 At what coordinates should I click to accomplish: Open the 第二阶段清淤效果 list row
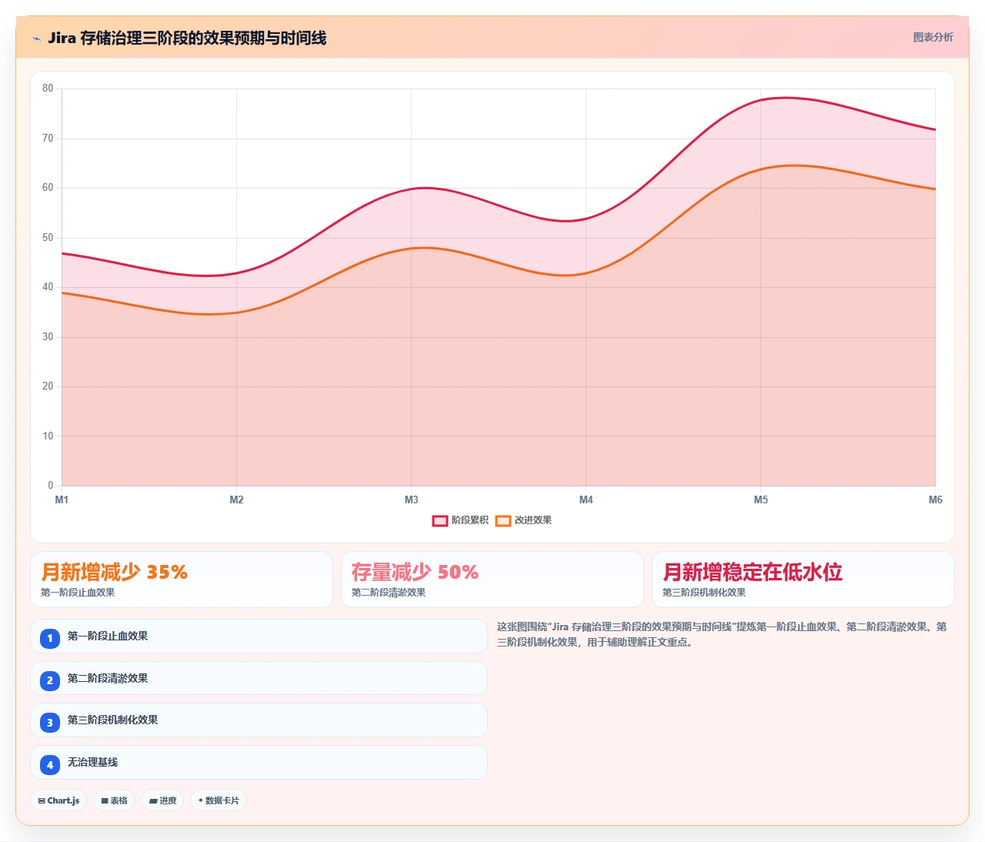click(x=259, y=678)
